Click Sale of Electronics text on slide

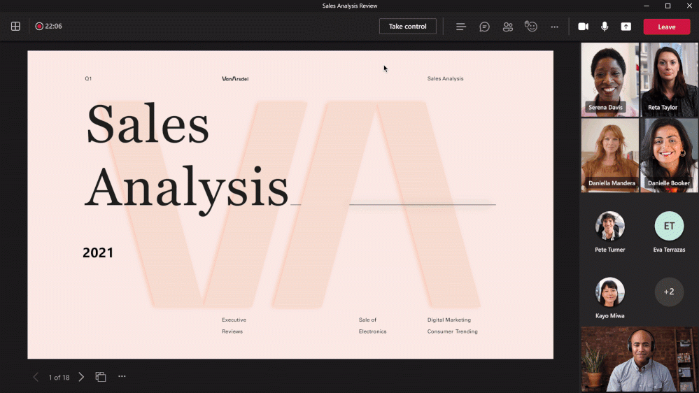pyautogui.click(x=373, y=326)
